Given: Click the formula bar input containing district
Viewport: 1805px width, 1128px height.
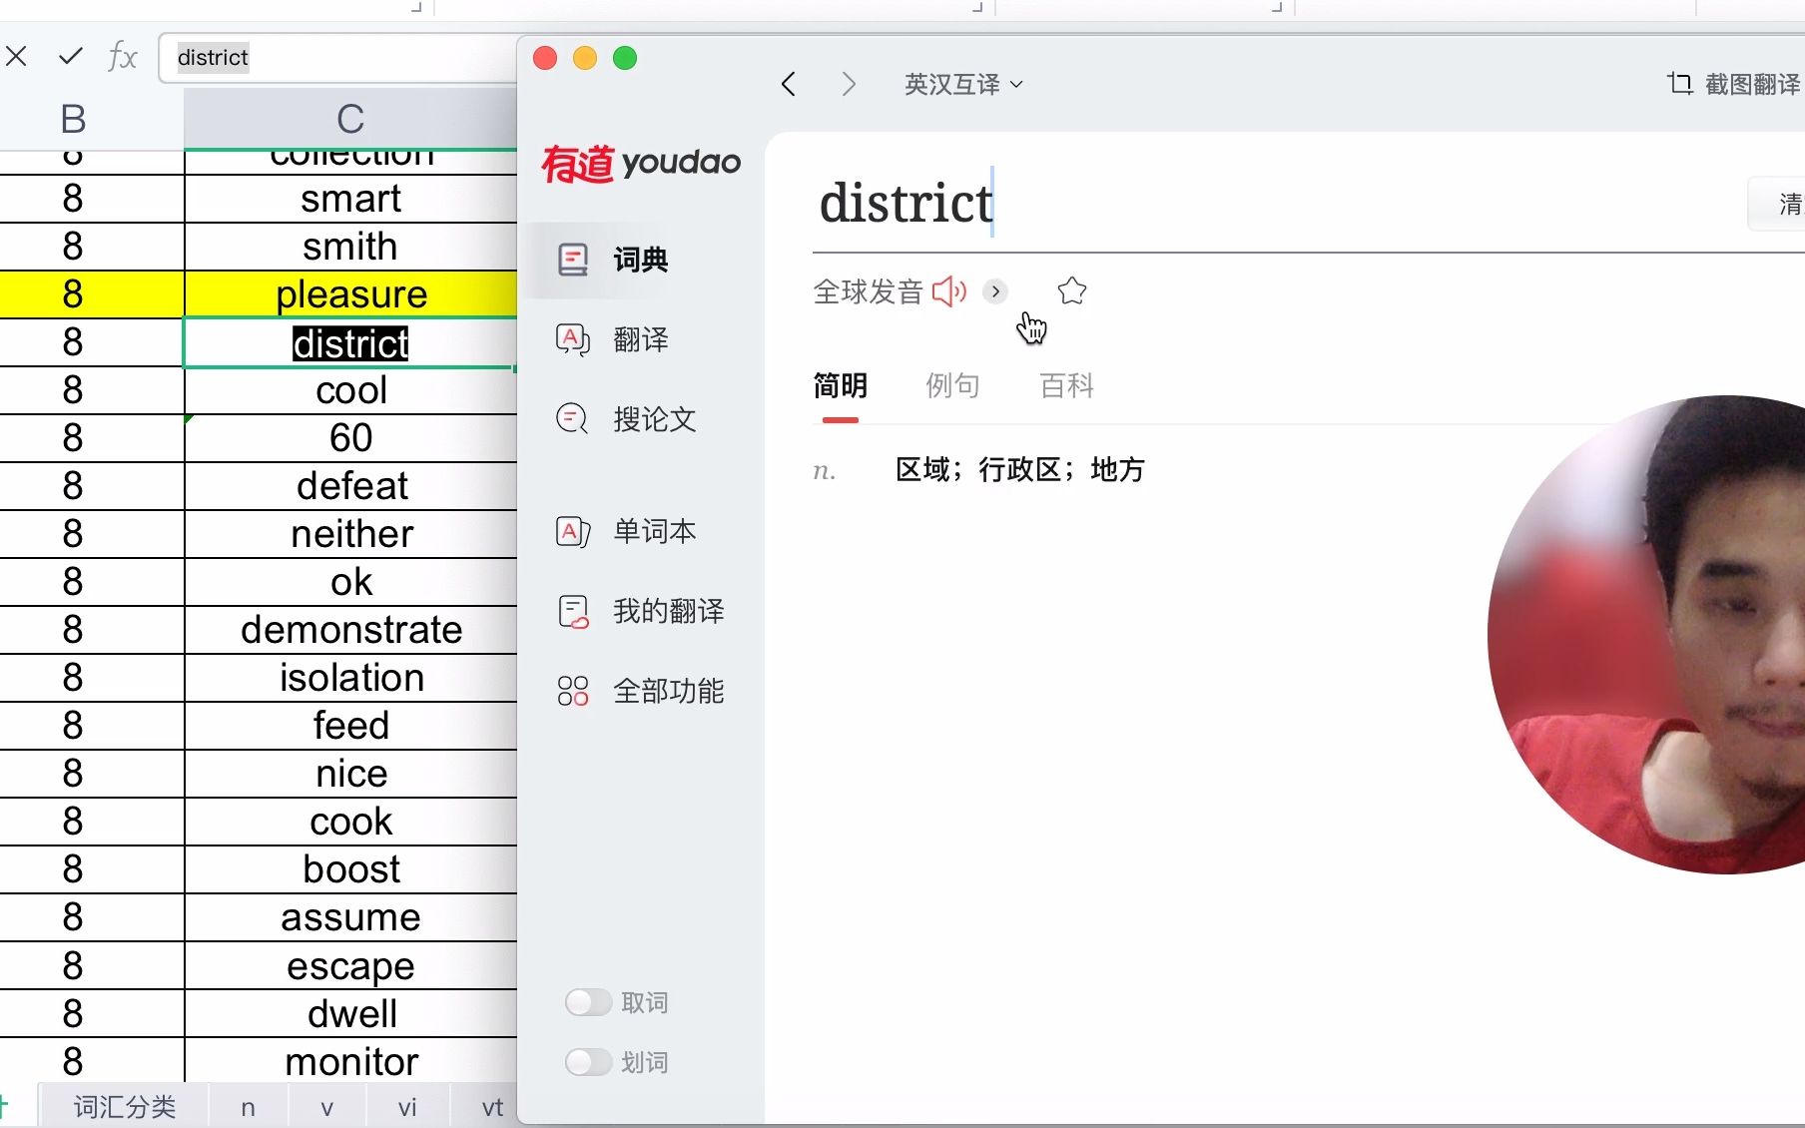Looking at the screenshot, I should (339, 57).
